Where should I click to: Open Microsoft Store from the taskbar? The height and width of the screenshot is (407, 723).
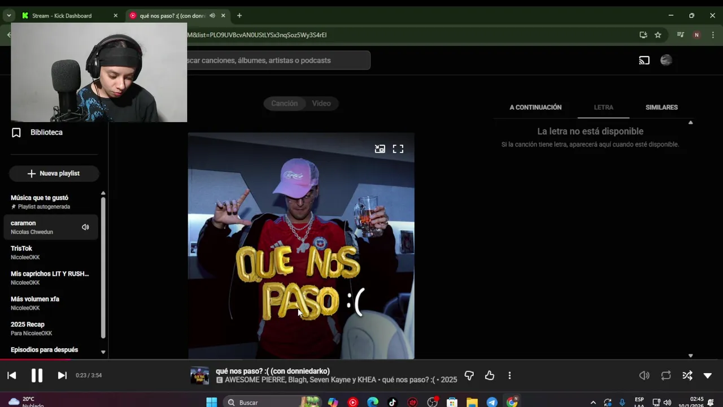452,402
